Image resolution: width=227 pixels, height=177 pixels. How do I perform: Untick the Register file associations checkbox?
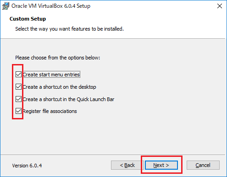(x=18, y=111)
